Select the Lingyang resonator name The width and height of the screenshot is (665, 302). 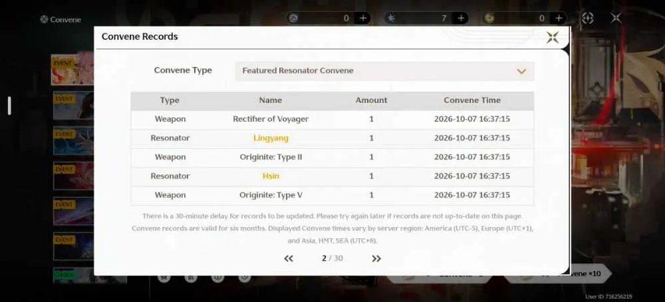coord(271,138)
